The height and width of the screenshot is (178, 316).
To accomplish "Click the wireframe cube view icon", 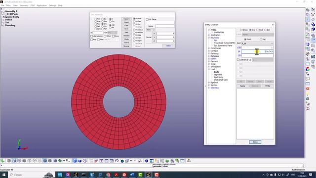I will [x=85, y=161].
